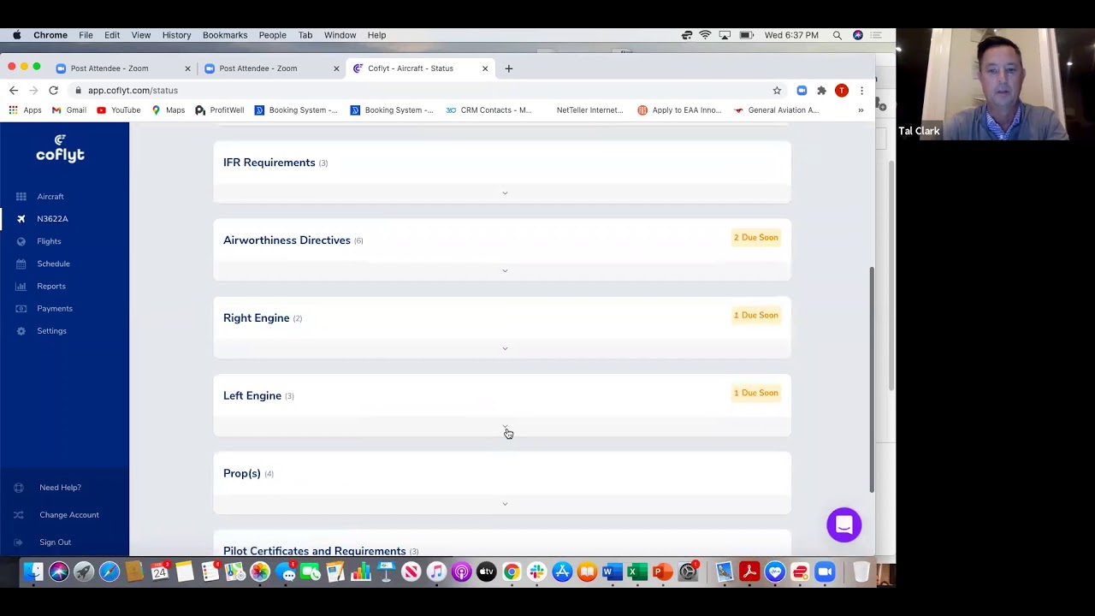Screen dimensions: 1095x616
Task: Reload the current page
Action: 53,91
